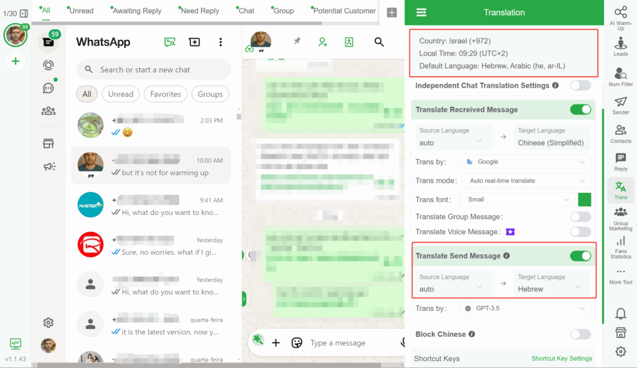Select the Groups chat filter
Viewport: 637px width, 368px height.
(210, 94)
